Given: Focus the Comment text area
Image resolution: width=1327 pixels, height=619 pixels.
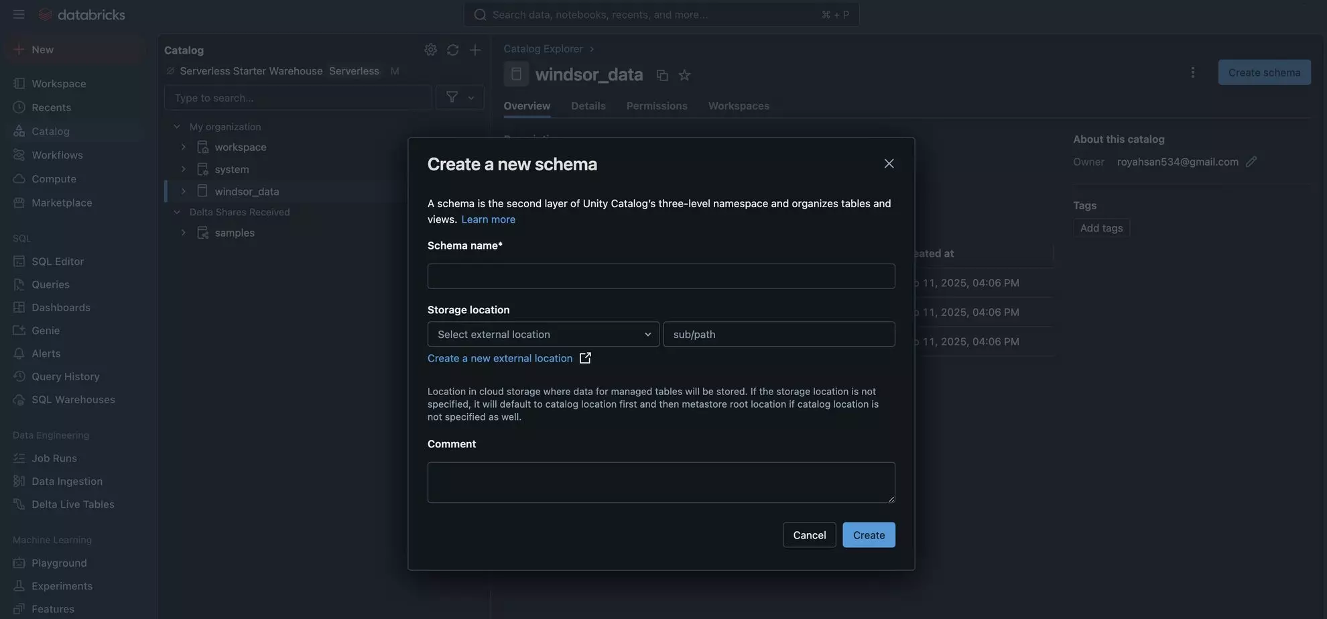Looking at the screenshot, I should (x=661, y=483).
